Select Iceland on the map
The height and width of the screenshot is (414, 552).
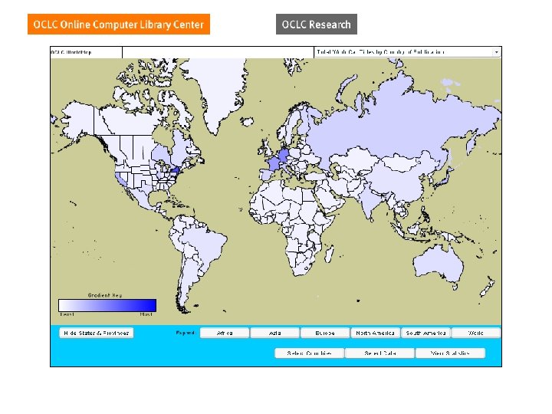(247, 122)
